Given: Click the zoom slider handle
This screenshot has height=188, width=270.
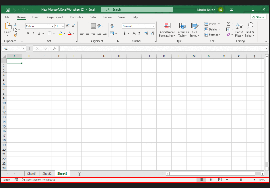Looking at the screenshot, I should point(241,180).
